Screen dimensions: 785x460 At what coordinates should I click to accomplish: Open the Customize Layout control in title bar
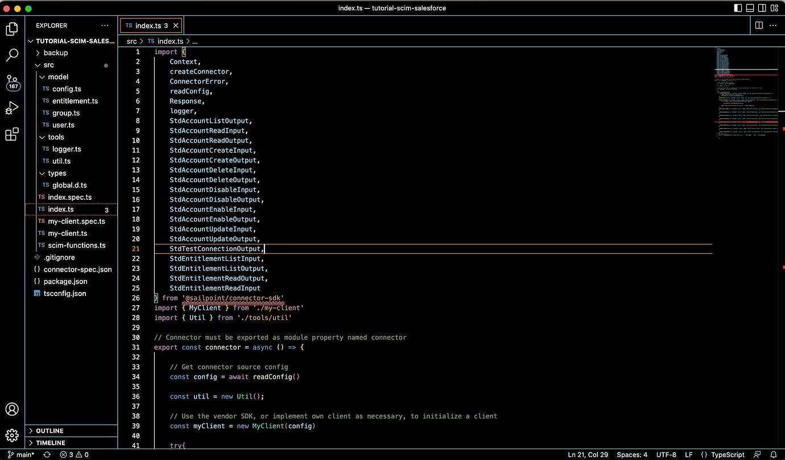[x=774, y=7]
